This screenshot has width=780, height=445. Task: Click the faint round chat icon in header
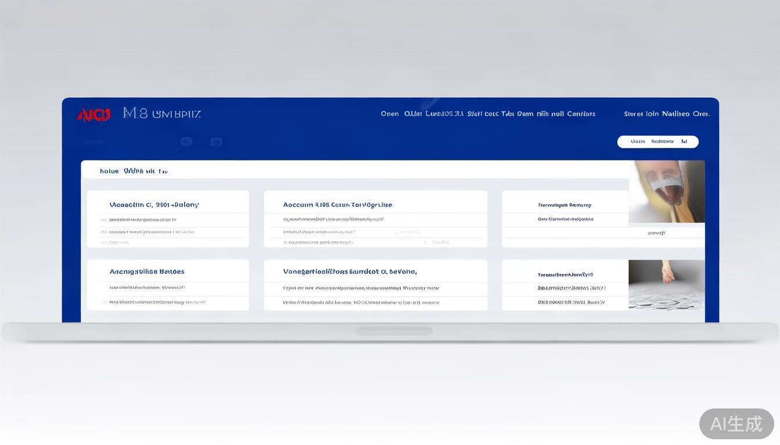click(186, 141)
